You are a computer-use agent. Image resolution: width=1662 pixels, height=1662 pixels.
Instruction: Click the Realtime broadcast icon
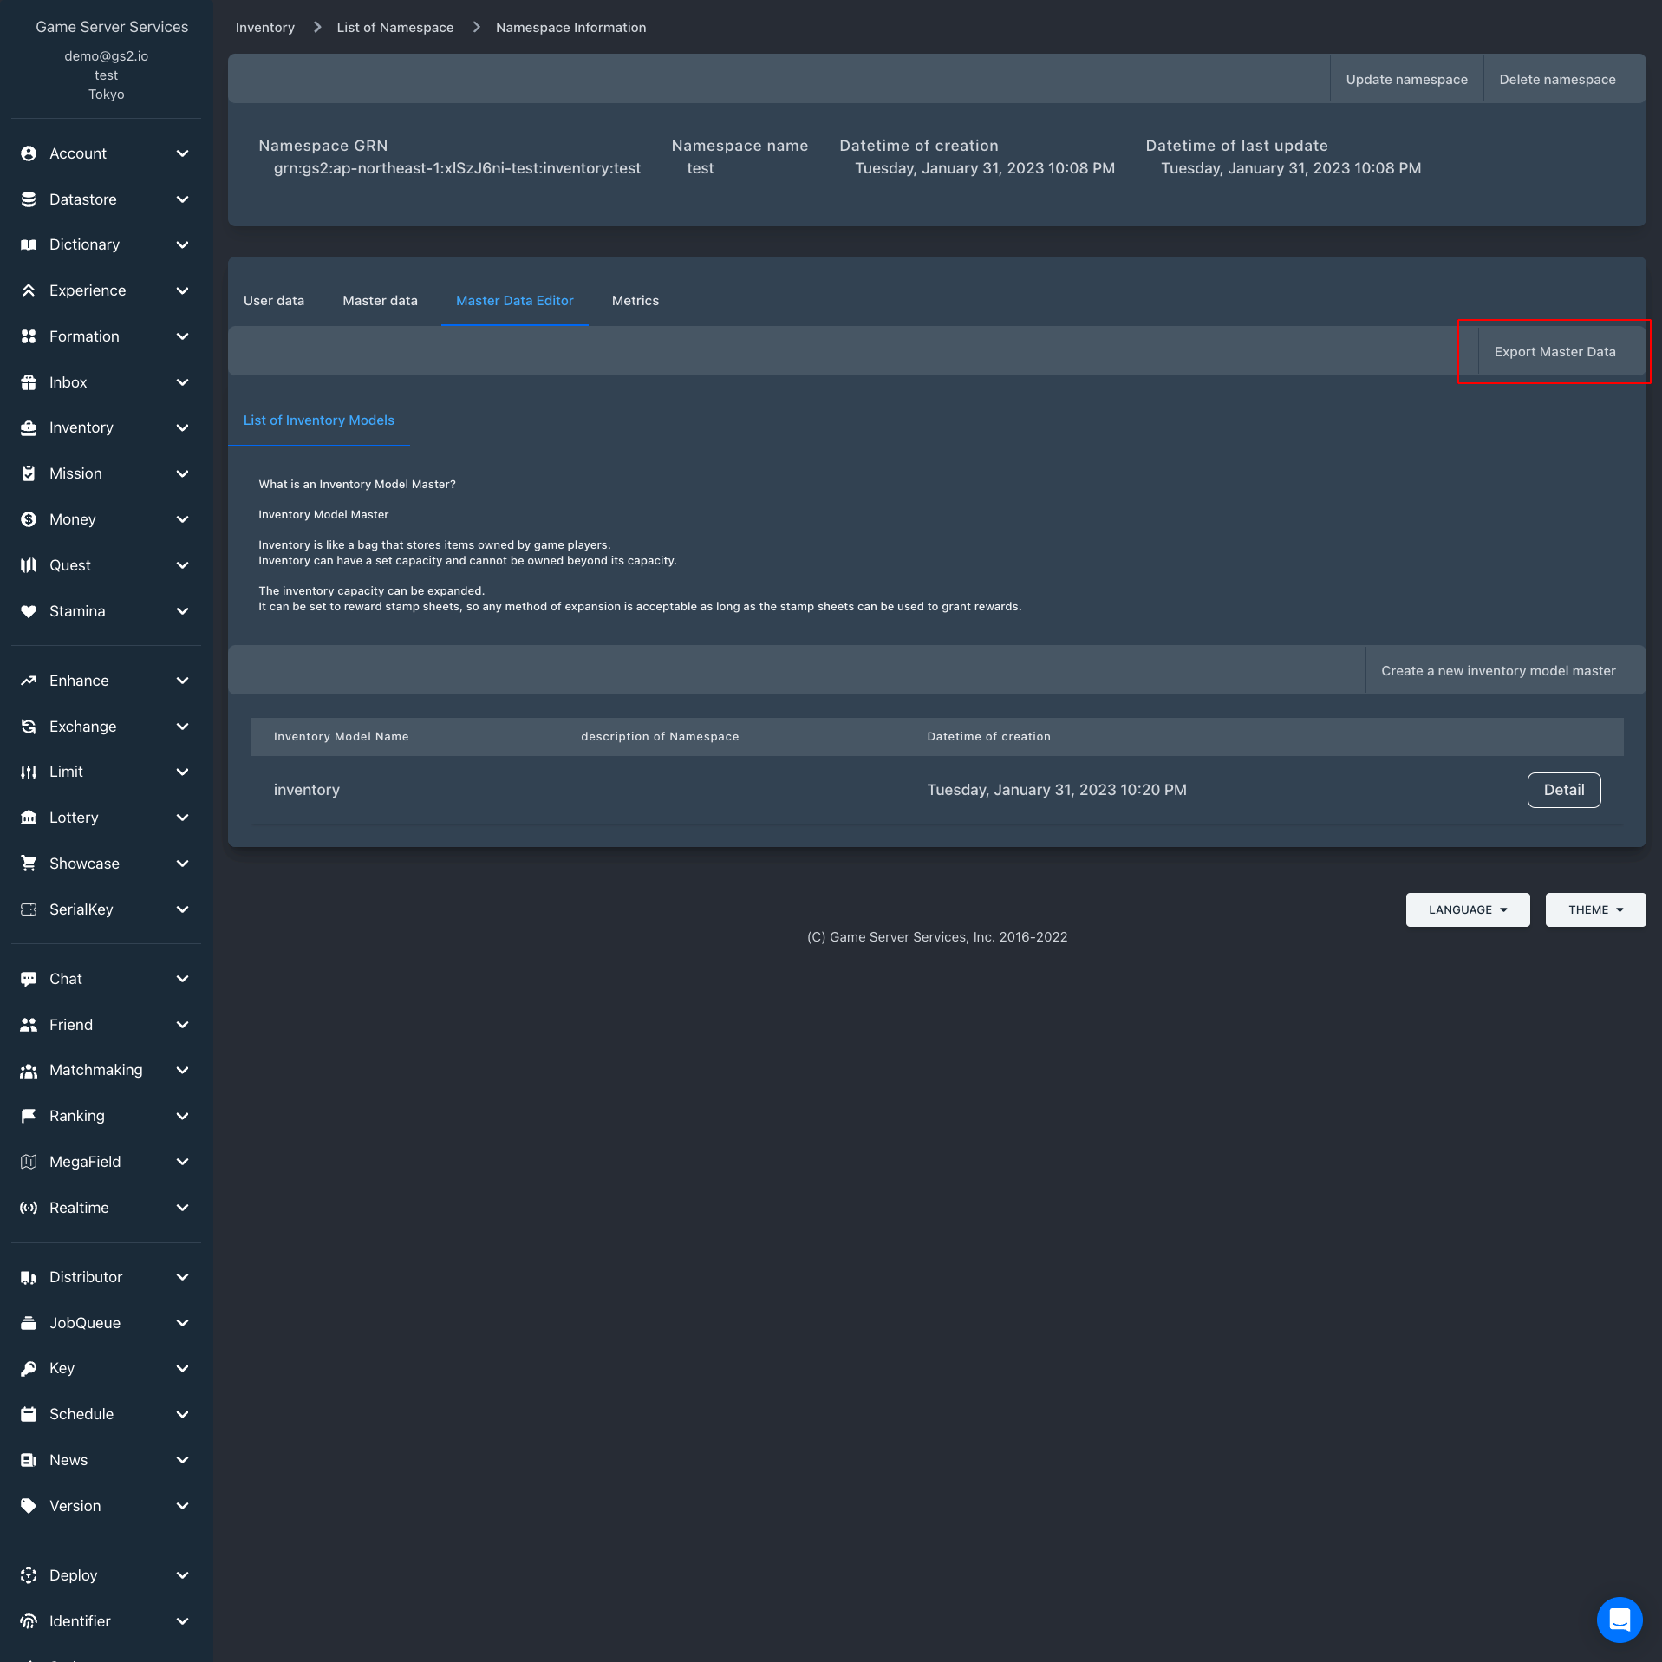click(29, 1208)
